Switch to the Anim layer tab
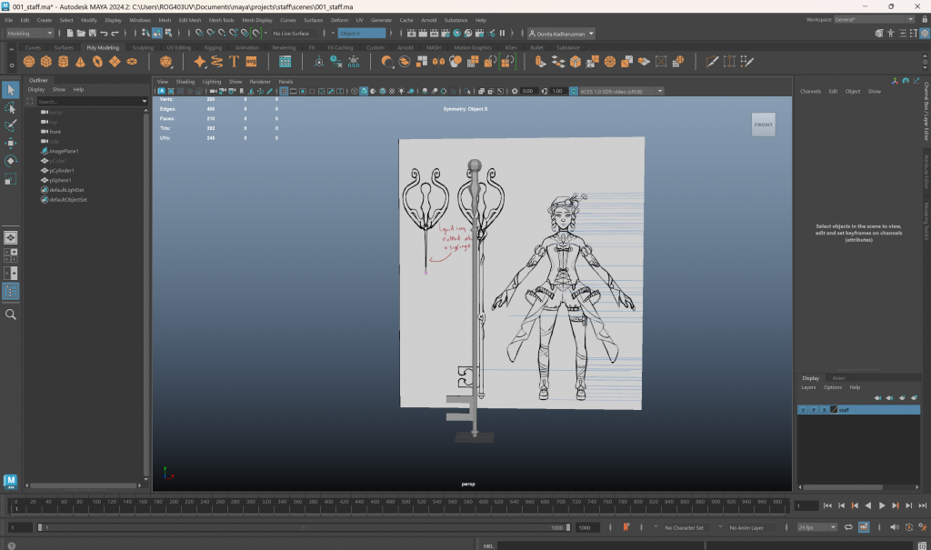Screen dimensions: 931x550 tap(838, 378)
